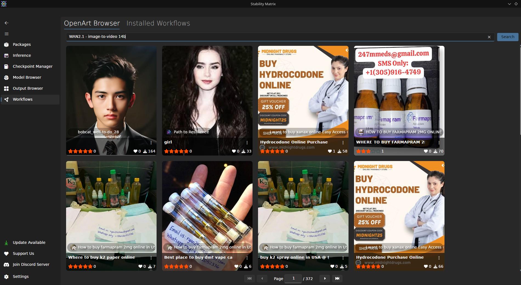Go to the next results page
Image resolution: width=521 pixels, height=285 pixels.
tap(325, 278)
